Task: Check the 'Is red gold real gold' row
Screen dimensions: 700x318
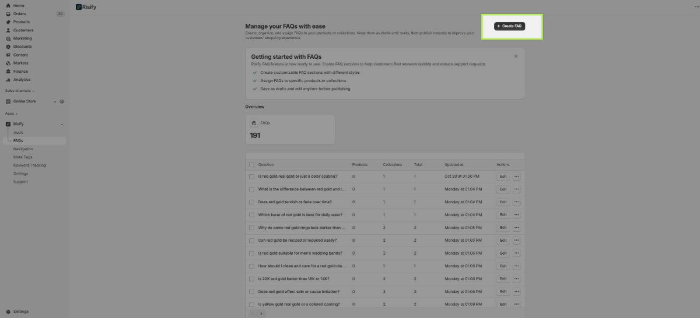Action: coord(252,176)
